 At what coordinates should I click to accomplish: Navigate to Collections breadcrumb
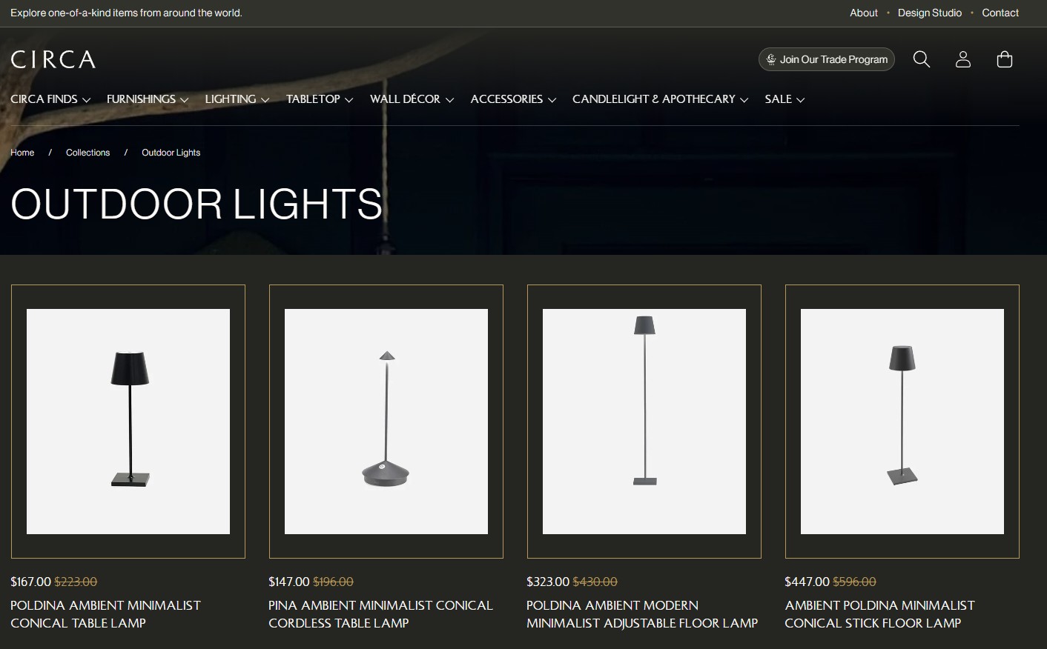click(87, 153)
